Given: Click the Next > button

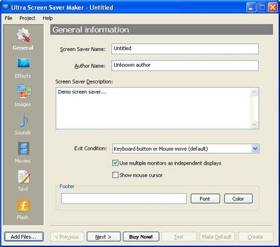Looking at the screenshot, I should point(103,236).
